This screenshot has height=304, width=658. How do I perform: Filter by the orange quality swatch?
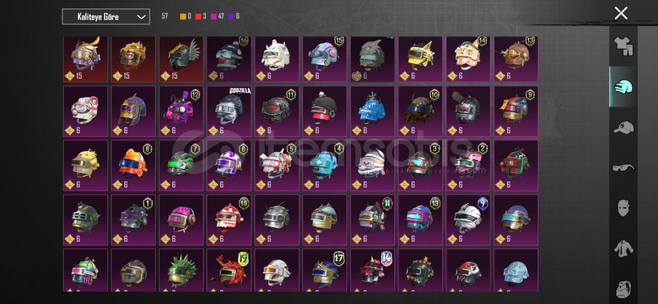(x=183, y=16)
